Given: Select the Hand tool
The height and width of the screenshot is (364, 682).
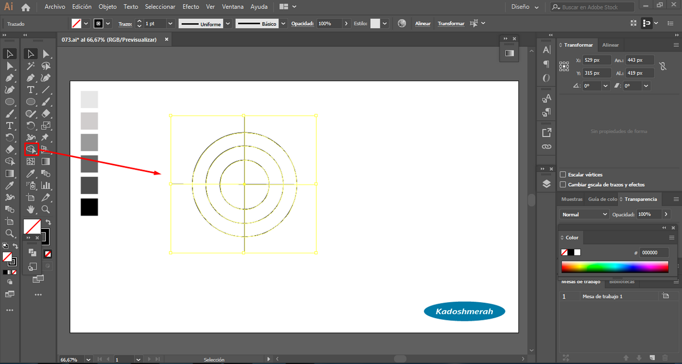Looking at the screenshot, I should click(x=31, y=209).
